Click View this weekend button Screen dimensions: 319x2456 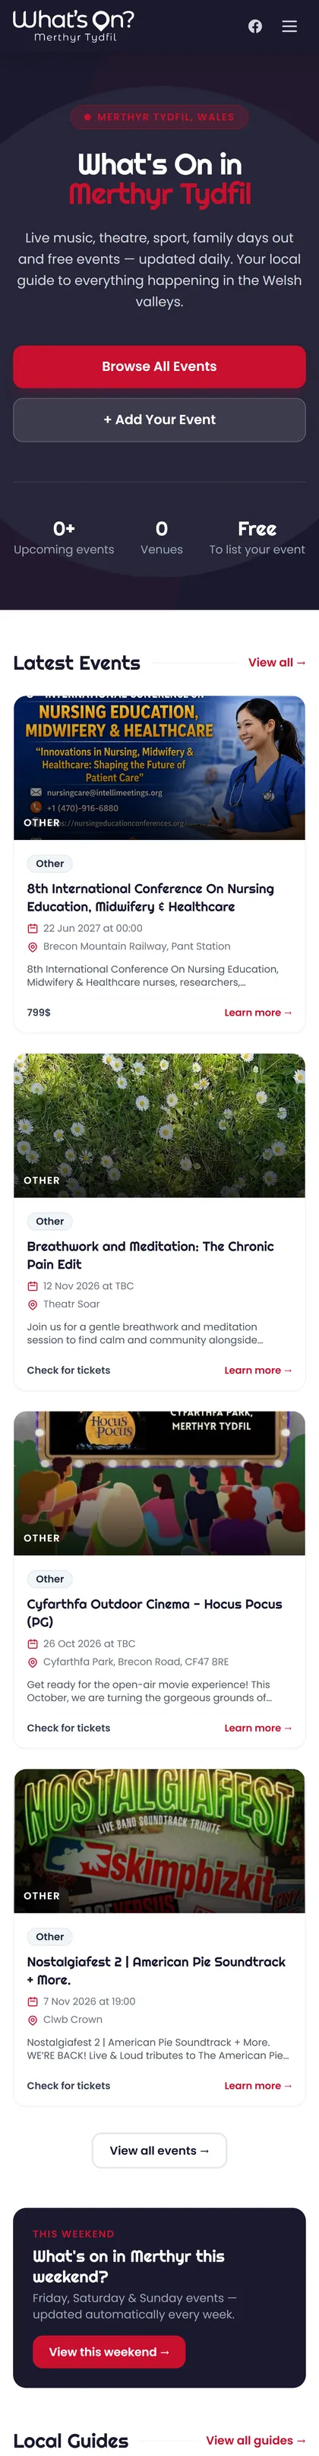(109, 2352)
